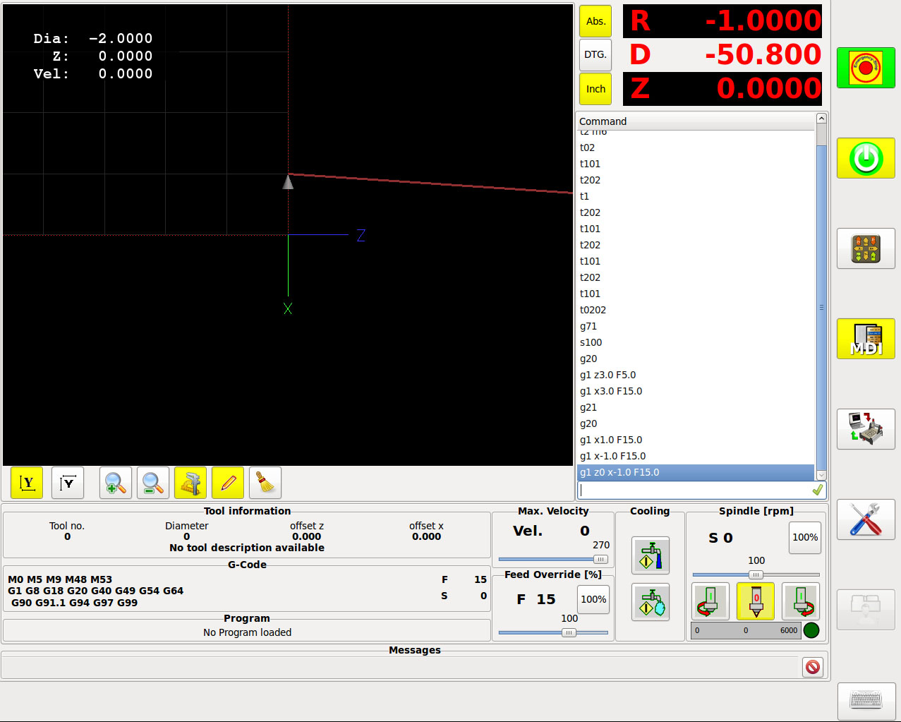Screen dimensions: 901x722
Task: Select command t0202 in history
Action: click(x=696, y=310)
